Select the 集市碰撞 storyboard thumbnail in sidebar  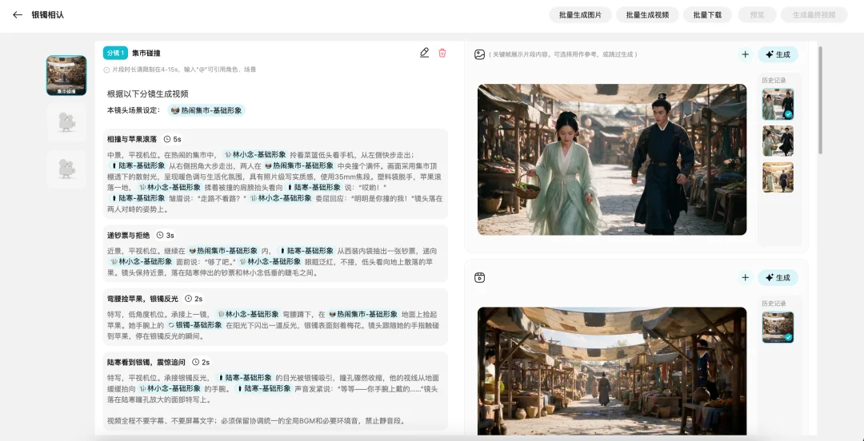click(x=66, y=75)
